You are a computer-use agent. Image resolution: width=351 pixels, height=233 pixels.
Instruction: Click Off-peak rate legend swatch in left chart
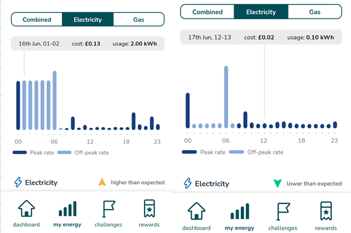click(x=64, y=153)
